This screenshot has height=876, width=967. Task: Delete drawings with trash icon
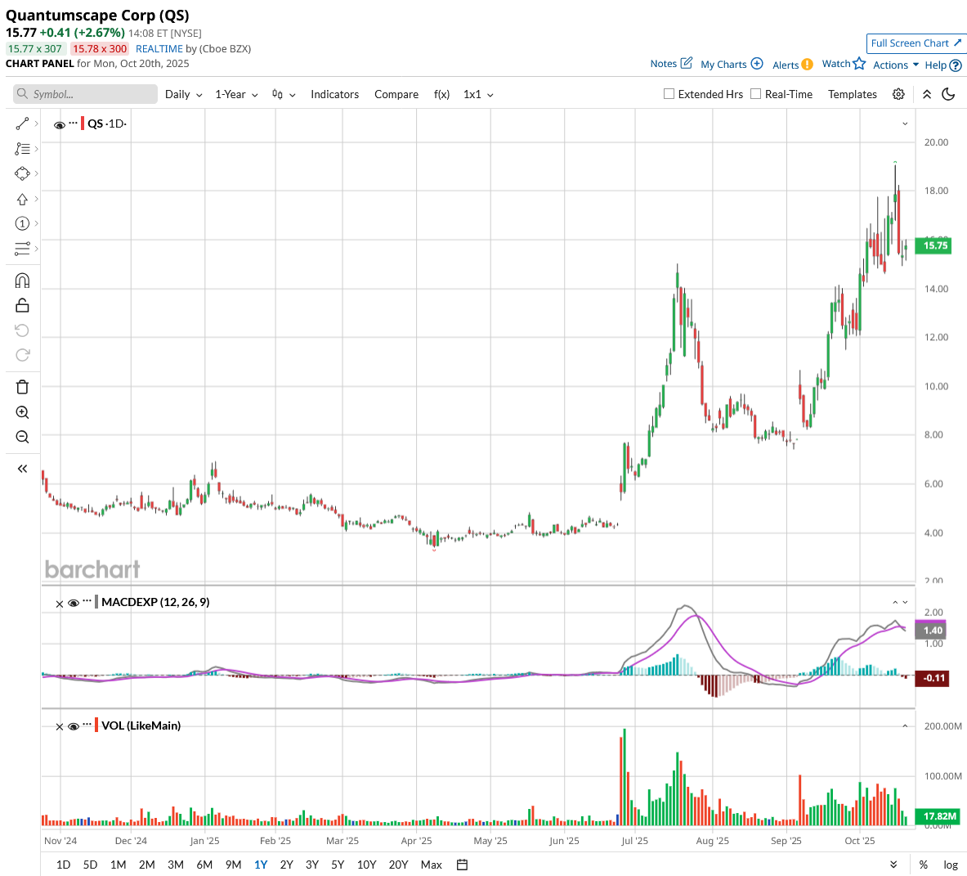coord(22,388)
